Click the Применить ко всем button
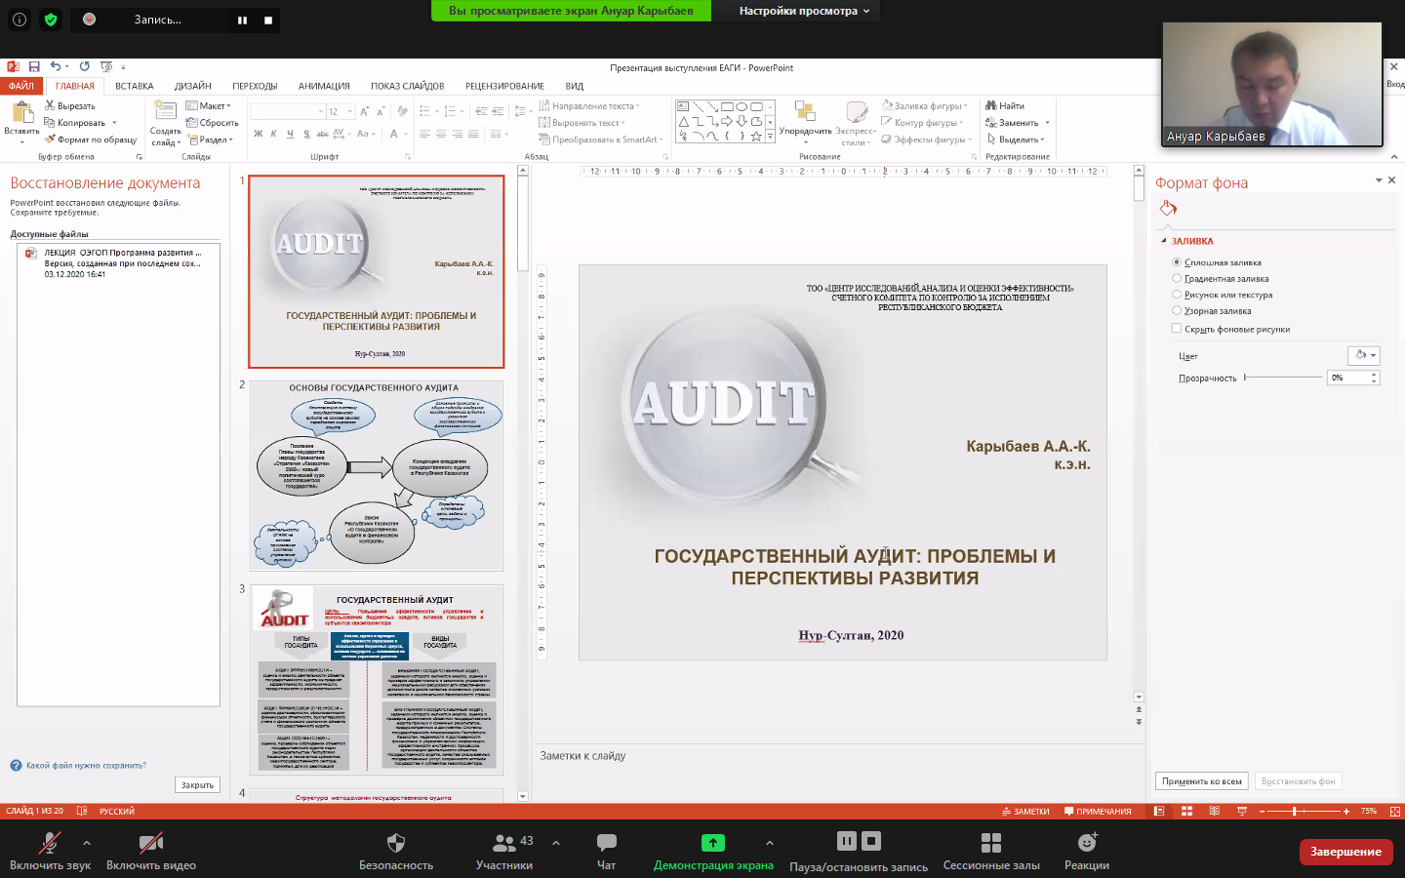 [1202, 781]
